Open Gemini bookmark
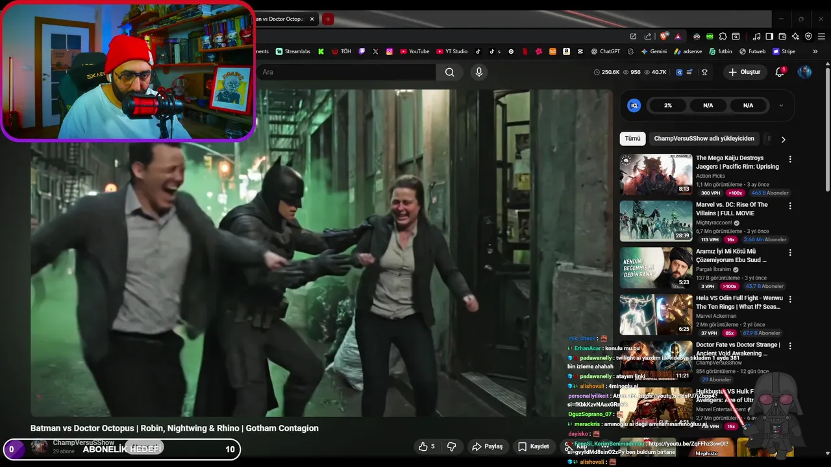This screenshot has width=831, height=467. point(654,51)
